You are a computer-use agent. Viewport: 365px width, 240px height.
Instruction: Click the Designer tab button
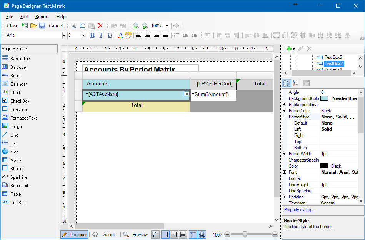click(75, 234)
